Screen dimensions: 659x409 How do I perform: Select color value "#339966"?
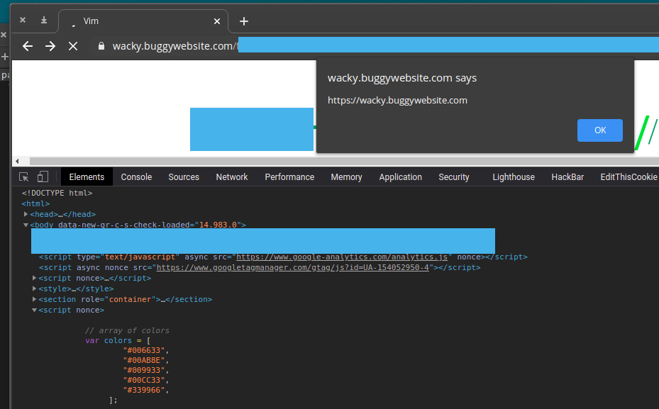pyautogui.click(x=144, y=390)
